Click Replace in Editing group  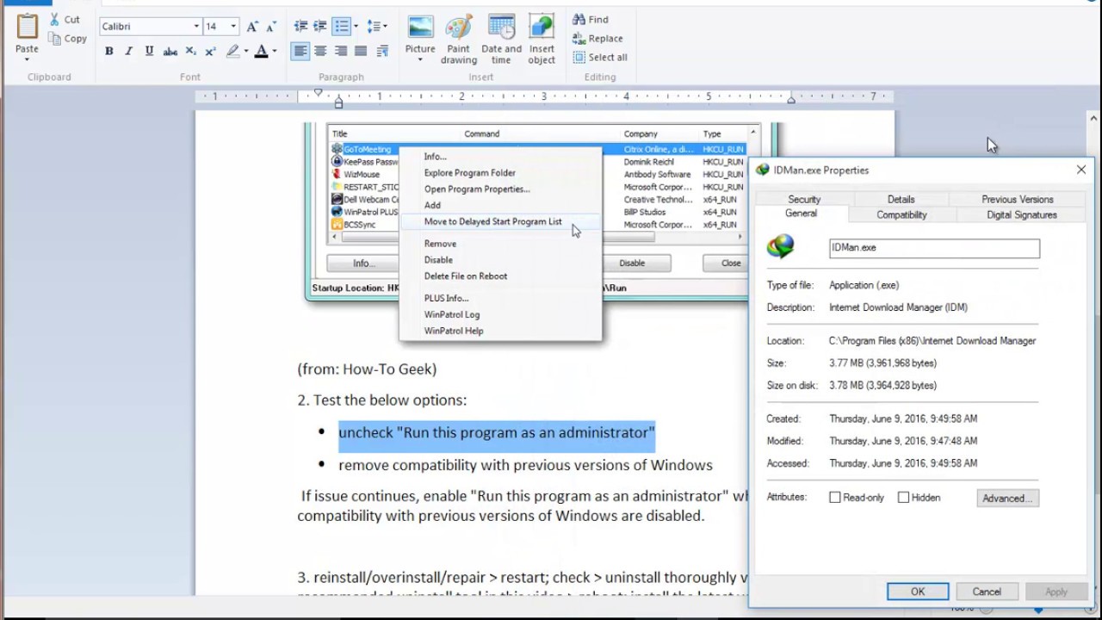point(597,38)
